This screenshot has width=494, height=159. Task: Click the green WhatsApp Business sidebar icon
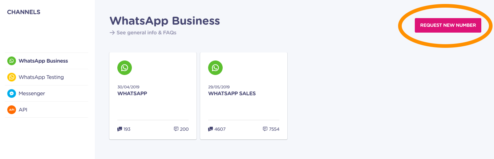click(12, 61)
